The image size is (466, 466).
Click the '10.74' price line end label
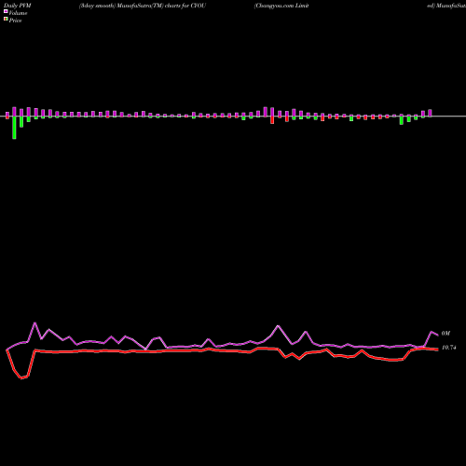pyautogui.click(x=448, y=348)
